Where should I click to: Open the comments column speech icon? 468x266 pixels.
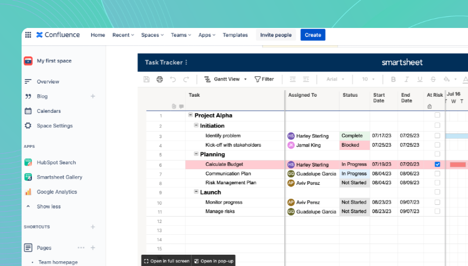[181, 106]
